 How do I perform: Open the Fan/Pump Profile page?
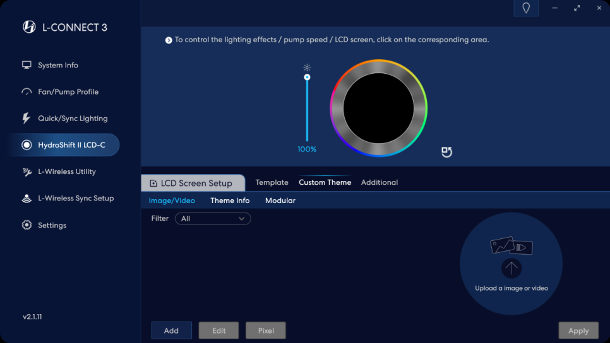click(68, 91)
